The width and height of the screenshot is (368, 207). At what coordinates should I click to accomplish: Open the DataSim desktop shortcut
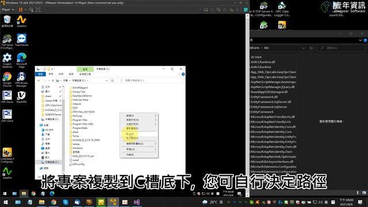coord(22,21)
